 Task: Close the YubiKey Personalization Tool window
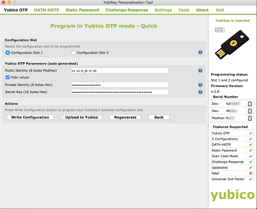coord(4,2)
